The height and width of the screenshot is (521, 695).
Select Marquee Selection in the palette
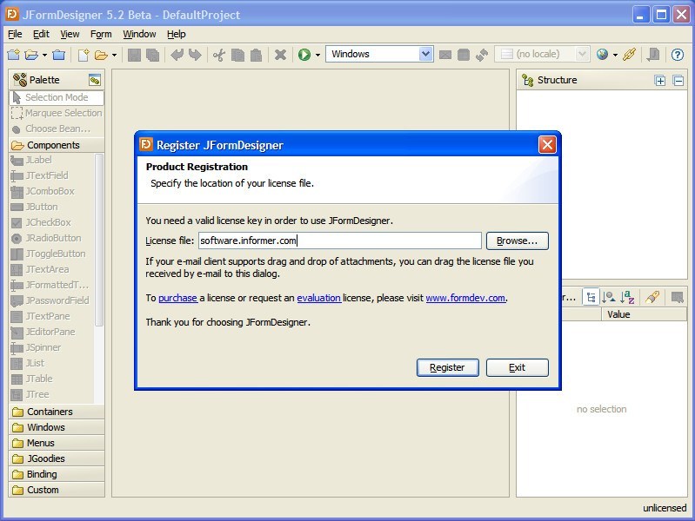pyautogui.click(x=57, y=114)
